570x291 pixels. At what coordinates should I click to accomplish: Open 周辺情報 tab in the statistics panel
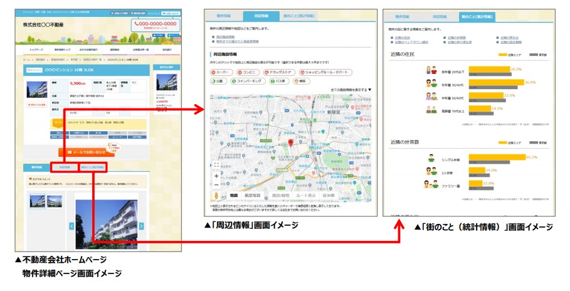(x=440, y=17)
